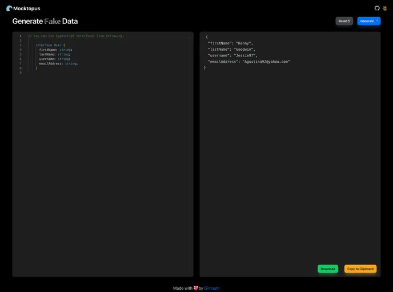Viewport: 393px width, 292px height.
Task: Click line number 1 in editor gutter
Action: 21,36
